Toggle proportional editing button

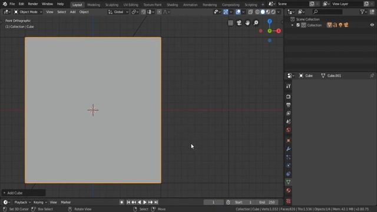159,12
